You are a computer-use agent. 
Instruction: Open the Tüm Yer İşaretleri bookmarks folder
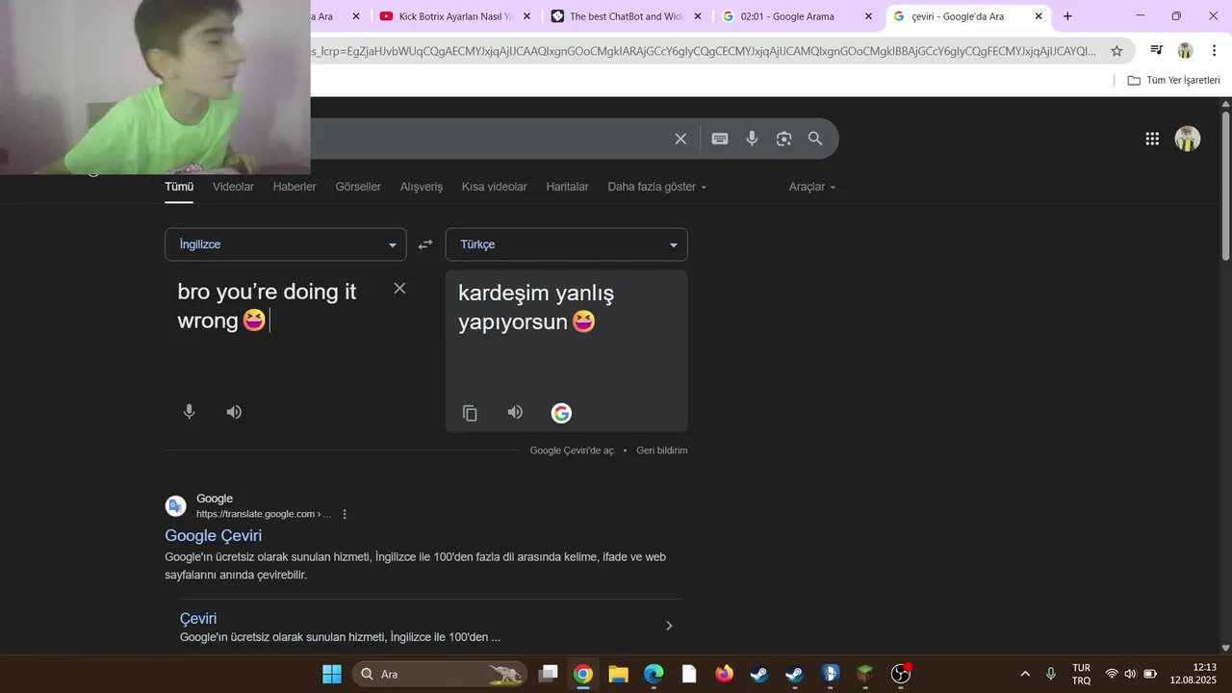point(1173,80)
